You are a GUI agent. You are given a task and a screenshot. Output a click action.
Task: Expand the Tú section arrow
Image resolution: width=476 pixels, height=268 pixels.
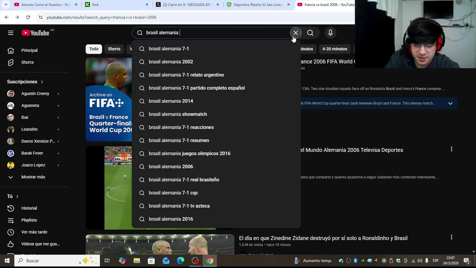[17, 197]
